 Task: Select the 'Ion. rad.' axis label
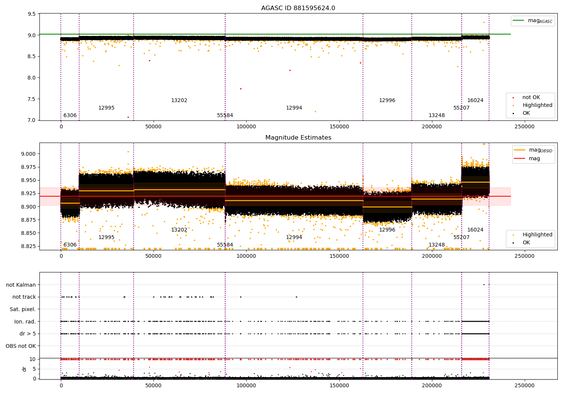[25, 322]
